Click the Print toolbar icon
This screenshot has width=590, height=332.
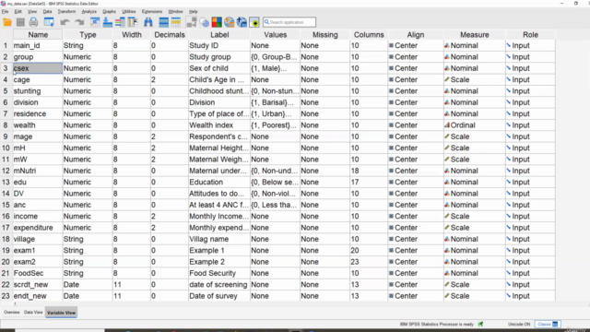pos(33,22)
